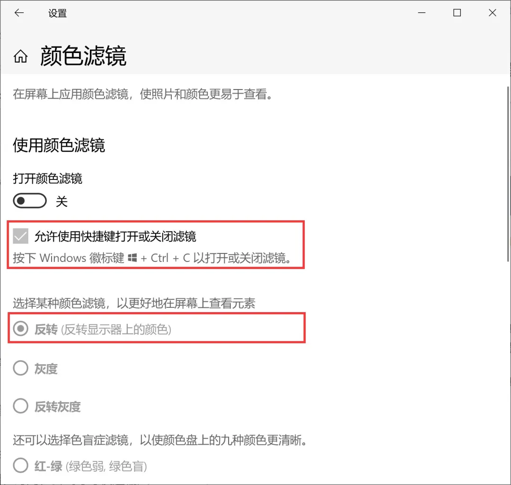Viewport: 511px width, 485px height.
Task: Click the 使用颜色滤镜 section heading
Action: click(59, 145)
